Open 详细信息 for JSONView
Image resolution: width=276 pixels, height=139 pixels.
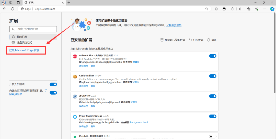click(x=83, y=106)
